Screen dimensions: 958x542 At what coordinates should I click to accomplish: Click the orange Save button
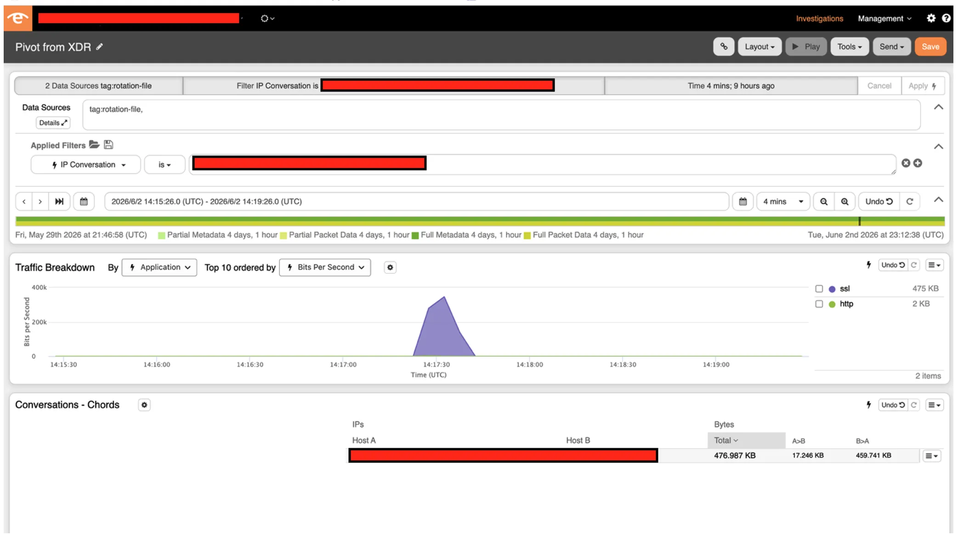(x=930, y=46)
